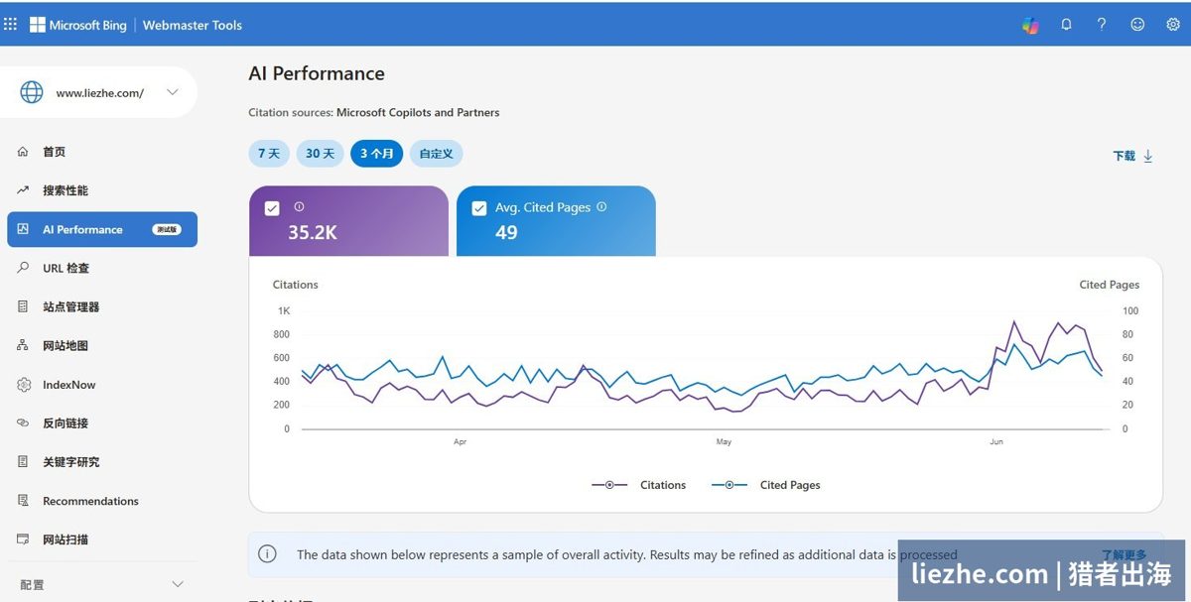Click the feedback smiley icon
This screenshot has width=1191, height=602.
tap(1137, 25)
